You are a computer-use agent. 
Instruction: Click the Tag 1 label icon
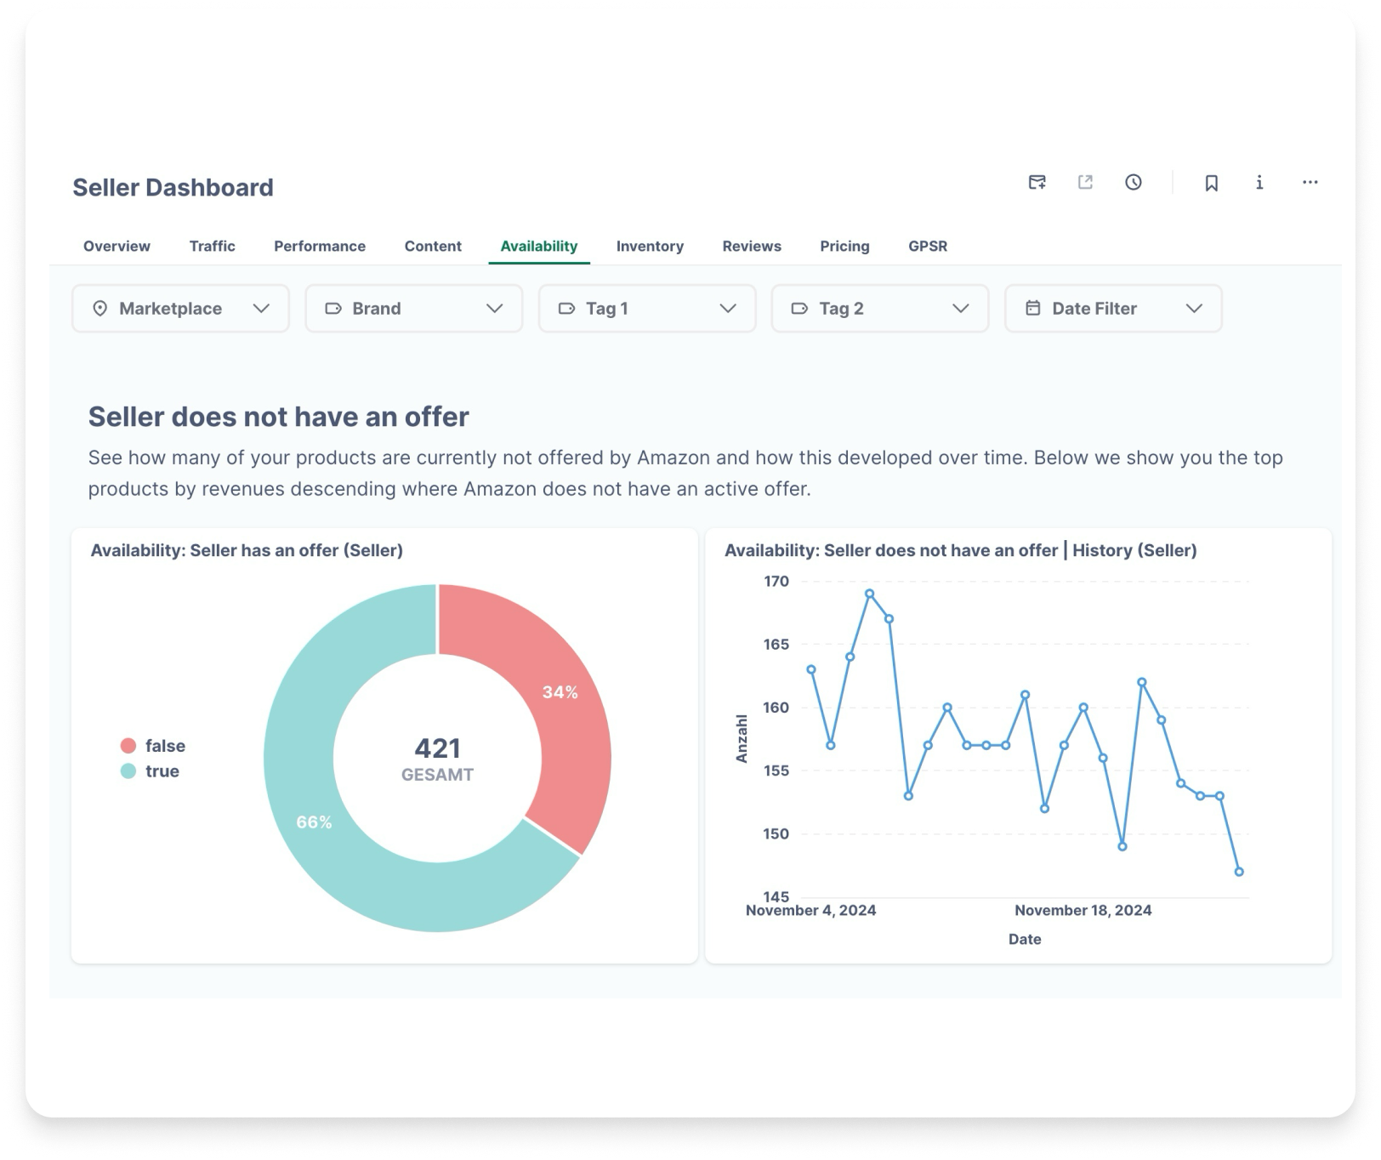coord(566,309)
